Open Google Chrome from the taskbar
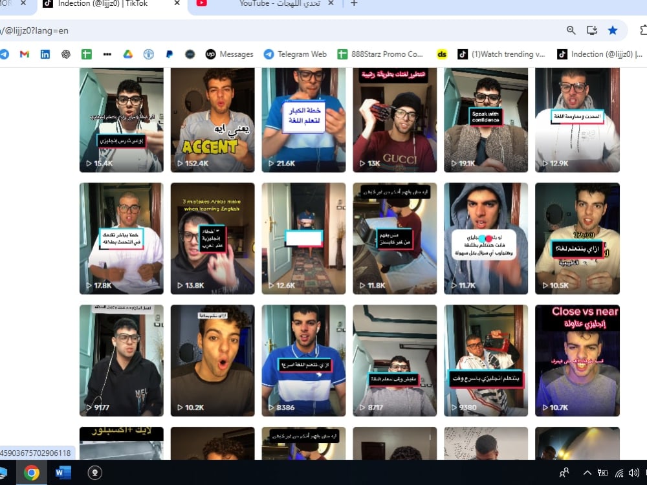 [31, 473]
